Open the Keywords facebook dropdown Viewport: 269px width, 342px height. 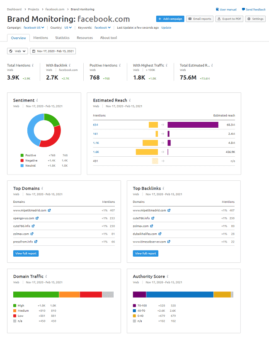pos(102,27)
